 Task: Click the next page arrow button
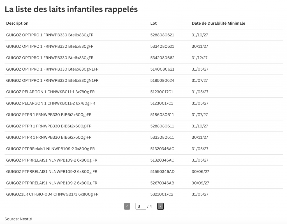click(x=160, y=206)
